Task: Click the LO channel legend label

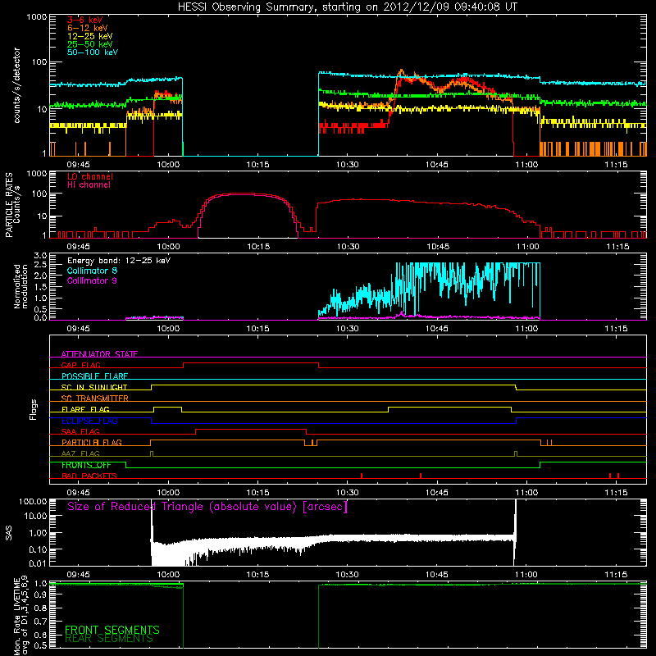Action: tap(90, 176)
